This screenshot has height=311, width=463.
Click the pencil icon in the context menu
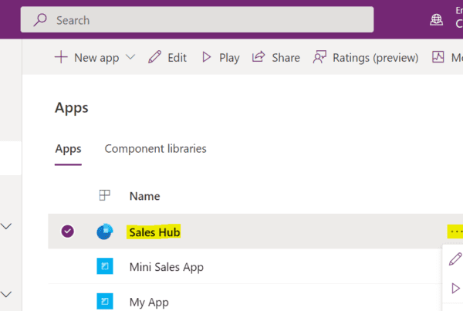tap(455, 259)
